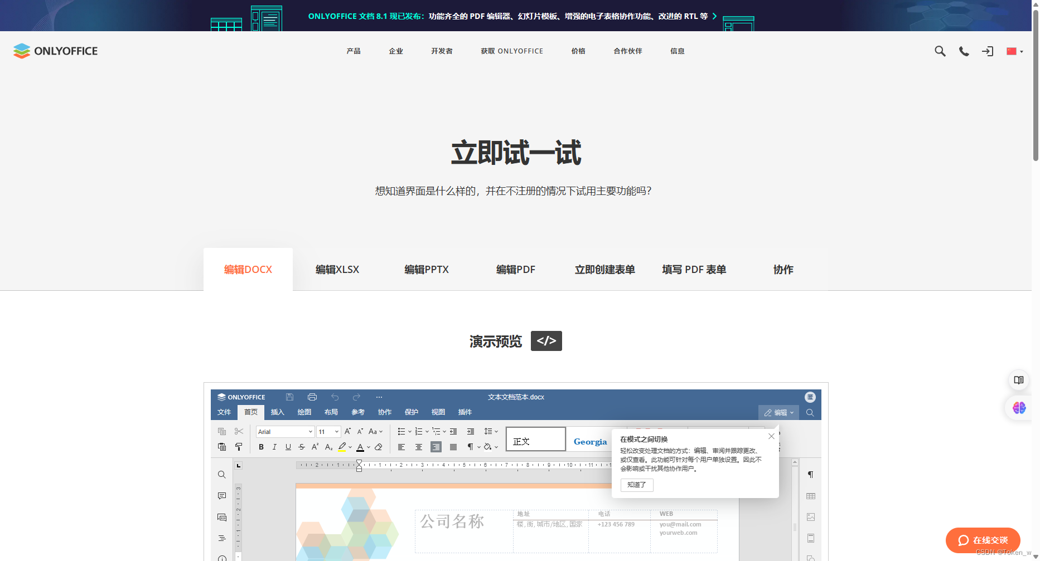Open the 信息 navigation menu
Screen dimensions: 1040x561
point(678,51)
